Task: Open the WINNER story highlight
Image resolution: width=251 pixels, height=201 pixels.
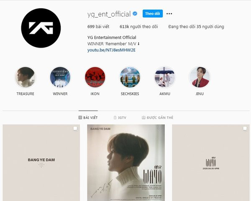Action: [x=60, y=77]
